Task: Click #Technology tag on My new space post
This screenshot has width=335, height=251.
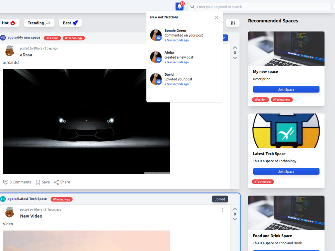Action: coord(74,38)
